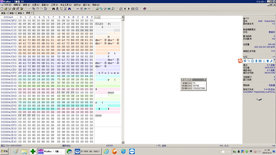Viewport: 276px width, 155px height.
Task: Switch to the tab labeled 5
Action: pyautogui.click(x=13, y=13)
